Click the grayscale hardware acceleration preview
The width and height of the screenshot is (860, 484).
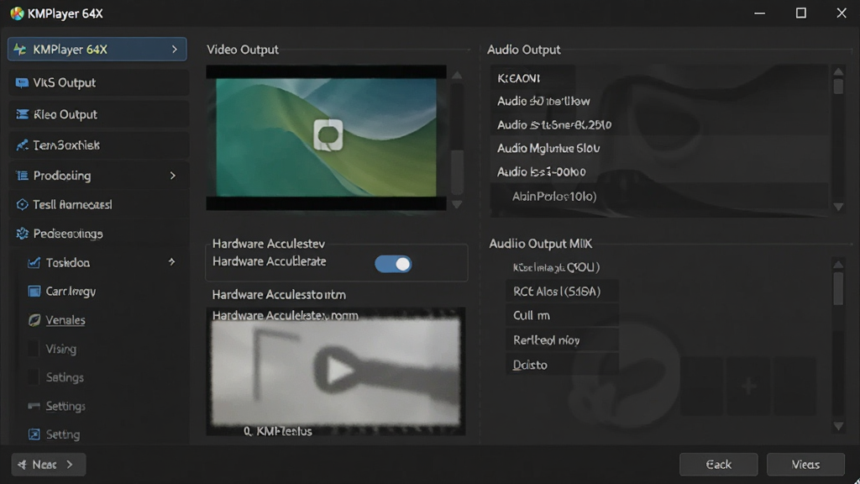point(336,372)
